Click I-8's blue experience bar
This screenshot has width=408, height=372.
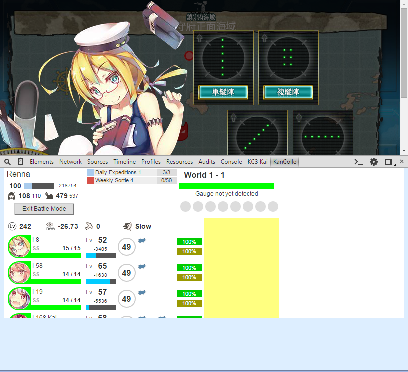tap(101, 256)
